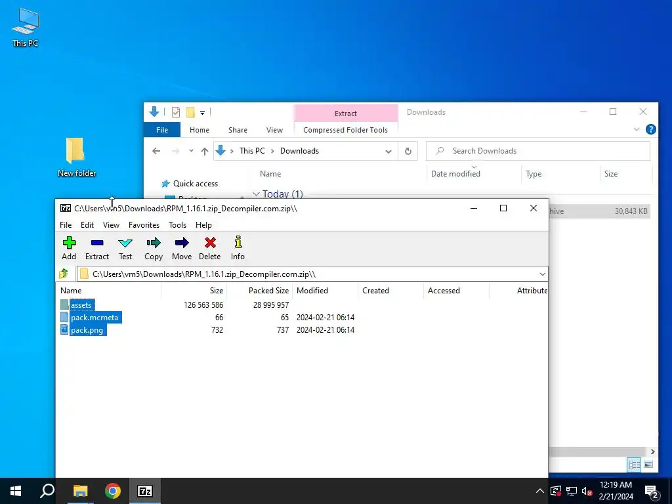Open the Explorer address bar history dropdown
672x504 pixels.
tap(388, 152)
